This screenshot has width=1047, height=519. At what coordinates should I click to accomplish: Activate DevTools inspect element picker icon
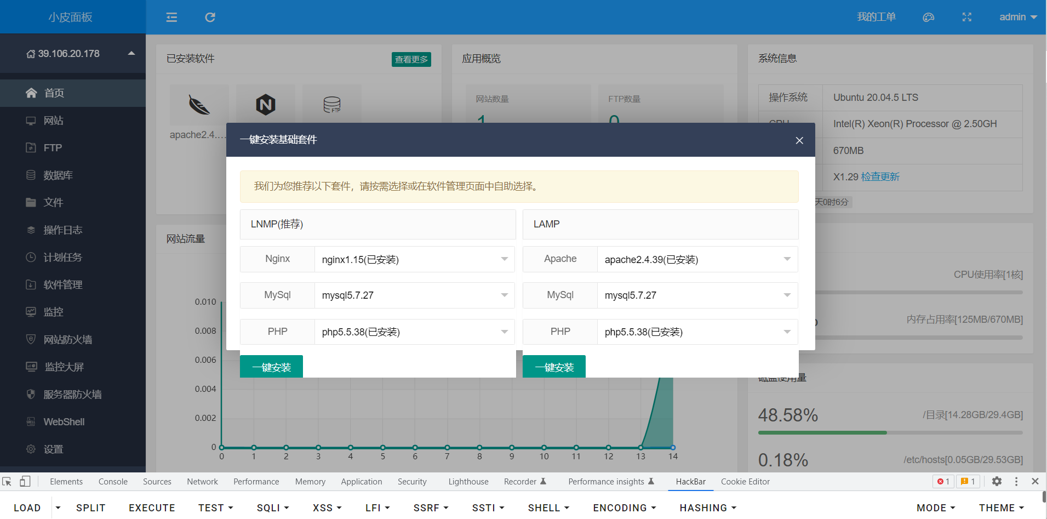pos(7,481)
